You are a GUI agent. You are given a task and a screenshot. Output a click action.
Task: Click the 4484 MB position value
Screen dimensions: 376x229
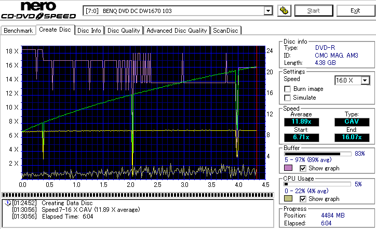coord(332,215)
